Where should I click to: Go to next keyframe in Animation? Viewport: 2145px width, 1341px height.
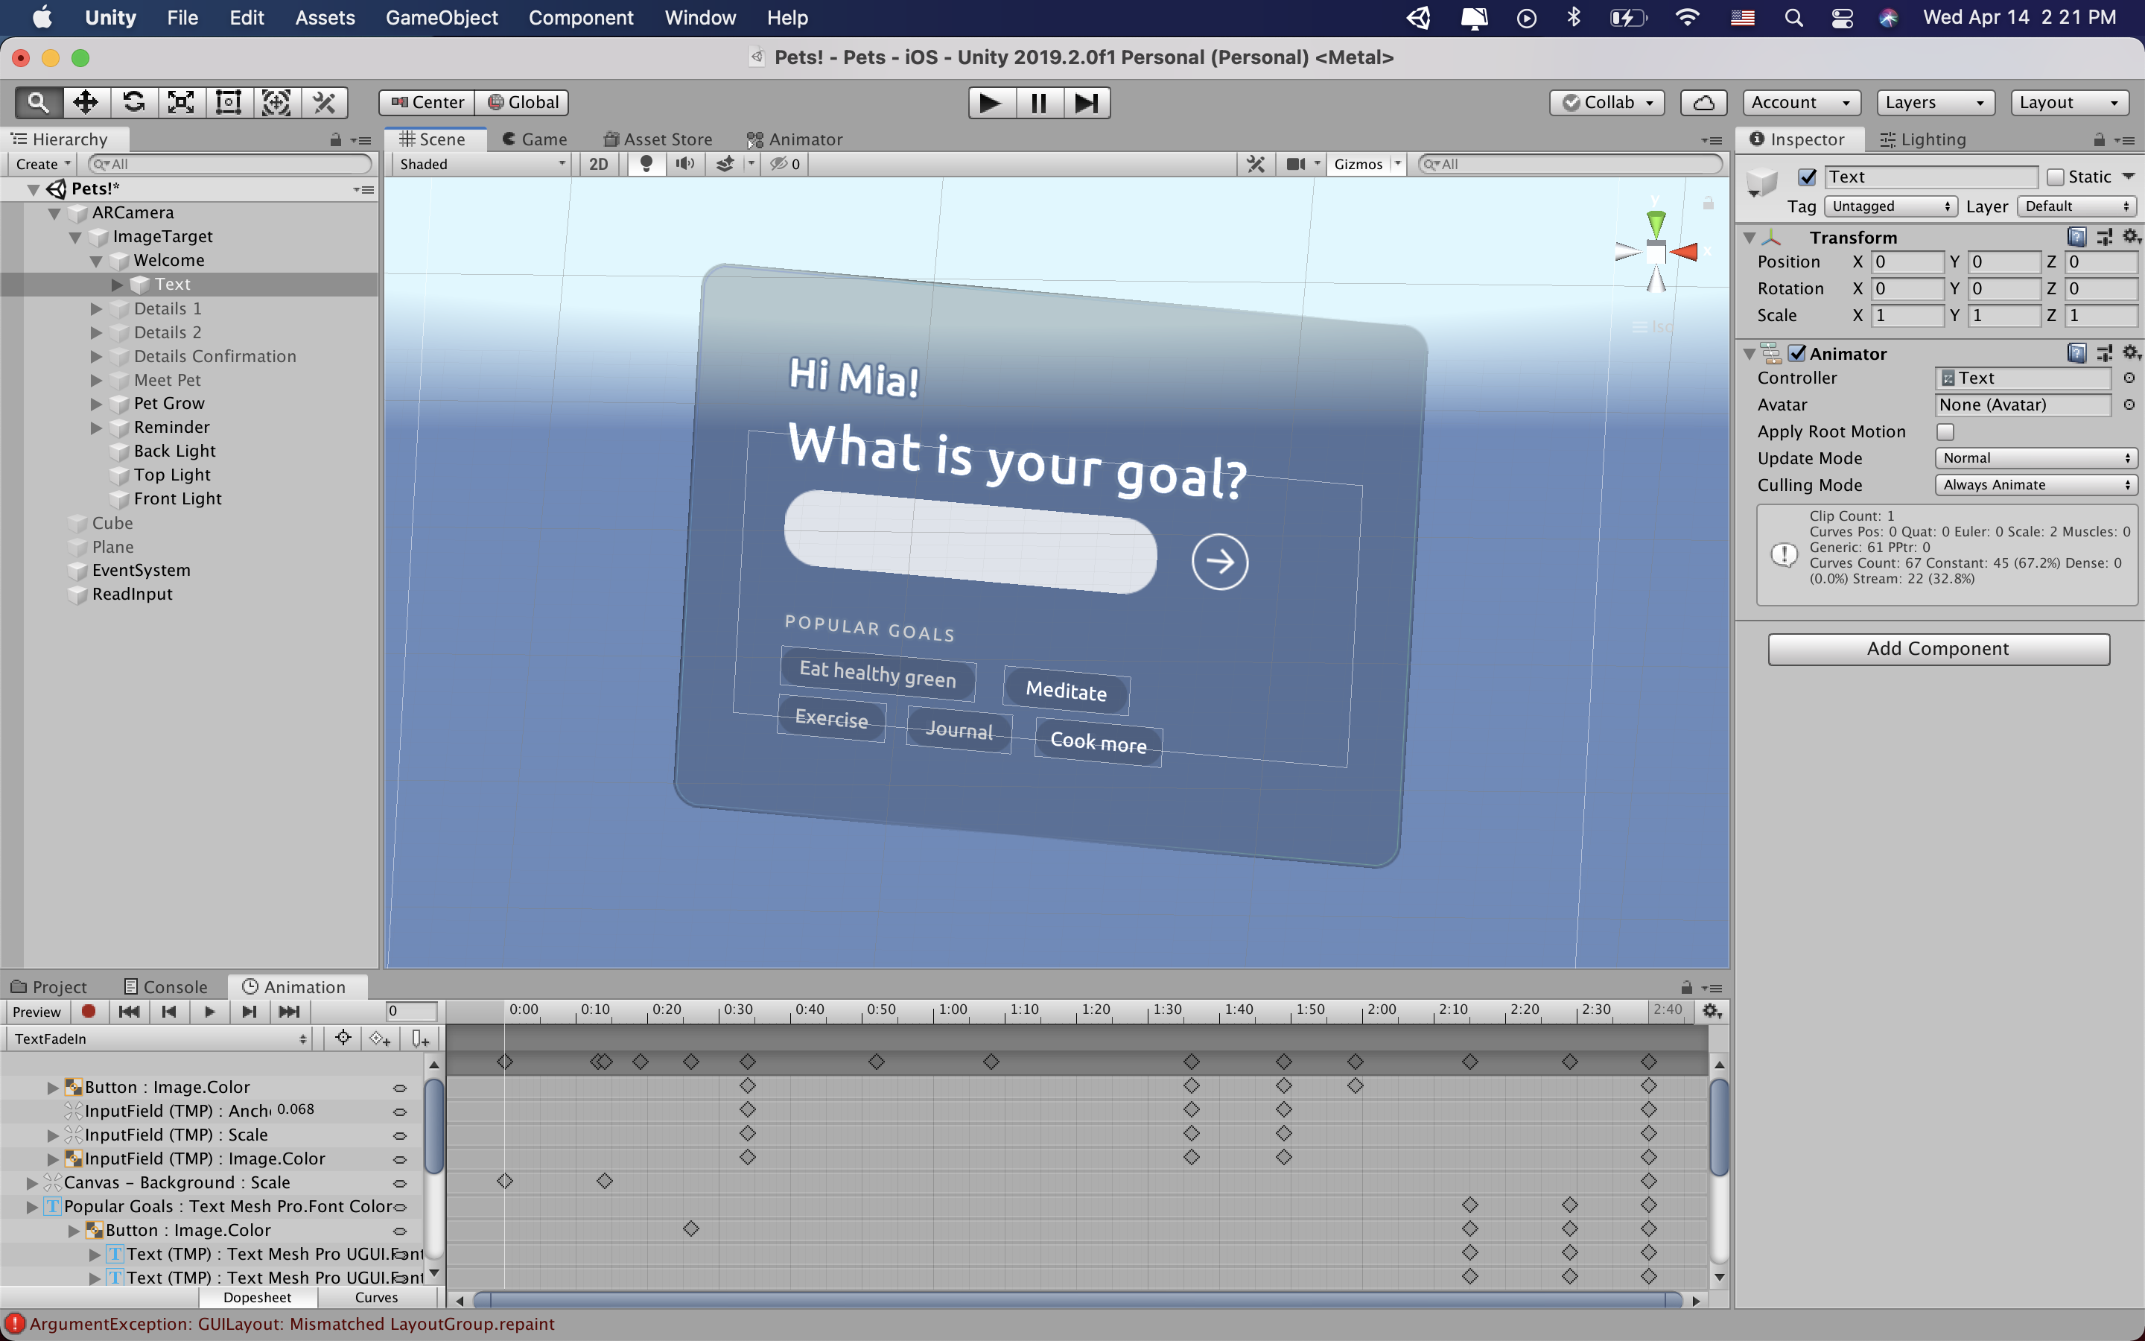point(249,1011)
